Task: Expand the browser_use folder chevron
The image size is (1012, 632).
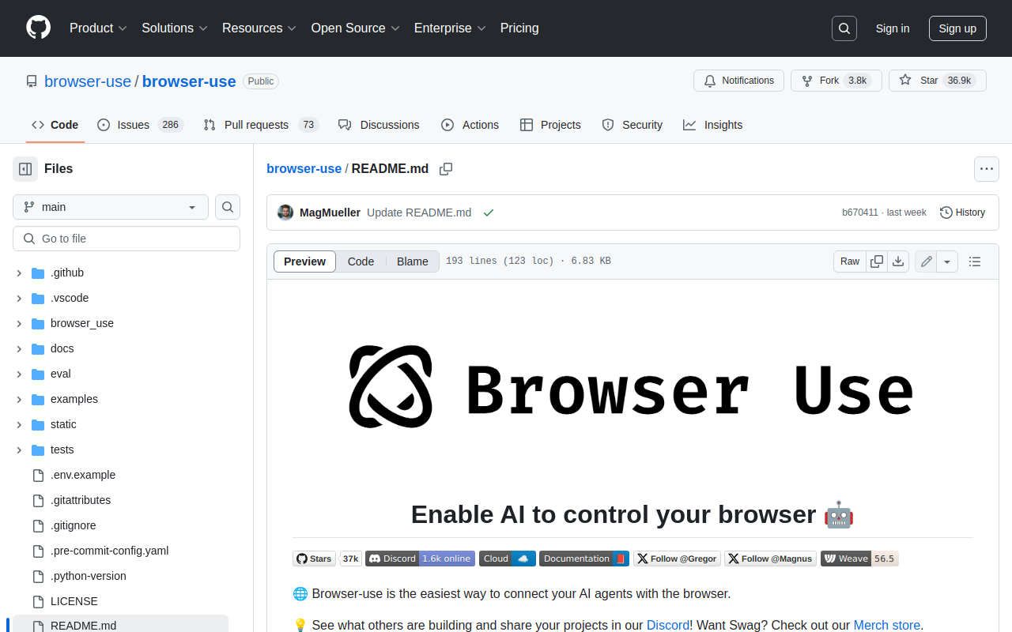Action: tap(19, 324)
